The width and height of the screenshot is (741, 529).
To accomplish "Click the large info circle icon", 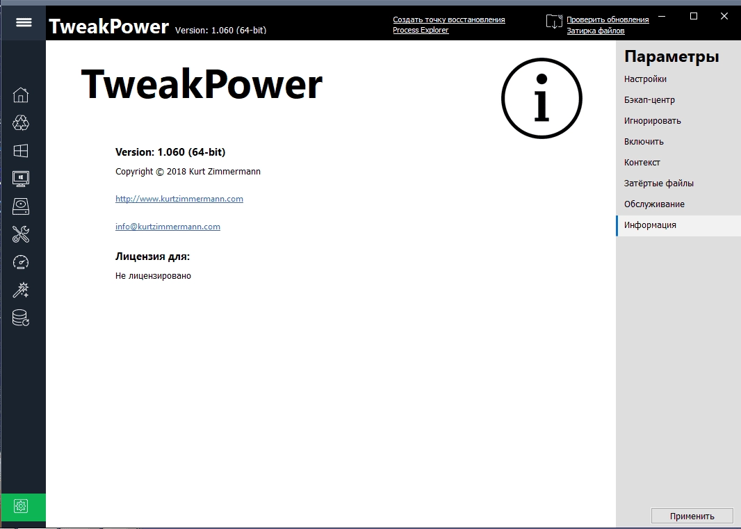I will tap(541, 98).
